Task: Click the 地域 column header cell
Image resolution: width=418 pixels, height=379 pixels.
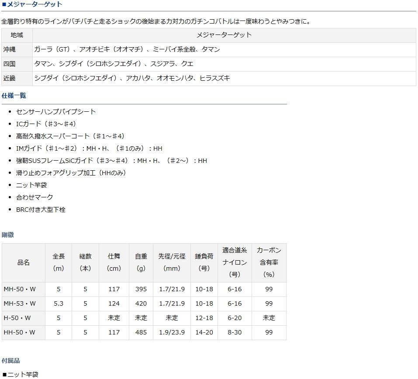Action: [x=17, y=35]
